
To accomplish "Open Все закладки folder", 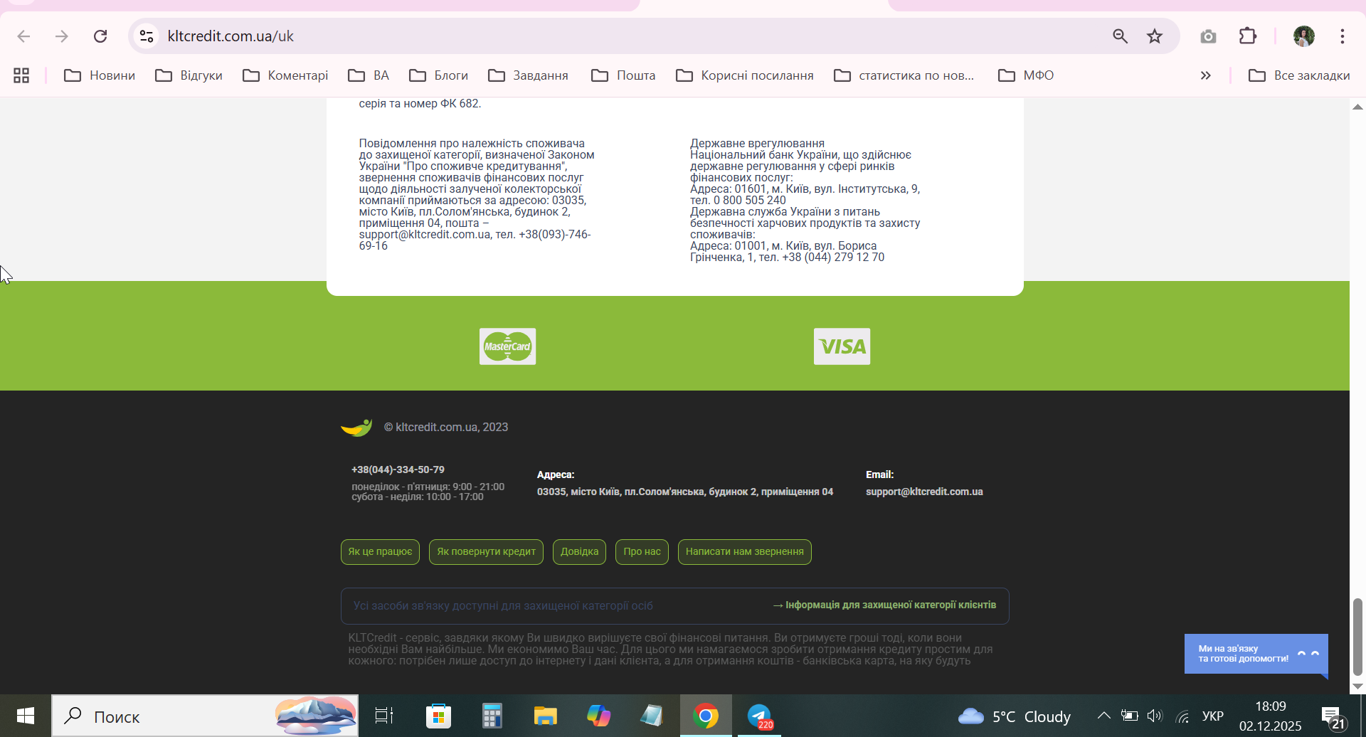I will coord(1299,75).
